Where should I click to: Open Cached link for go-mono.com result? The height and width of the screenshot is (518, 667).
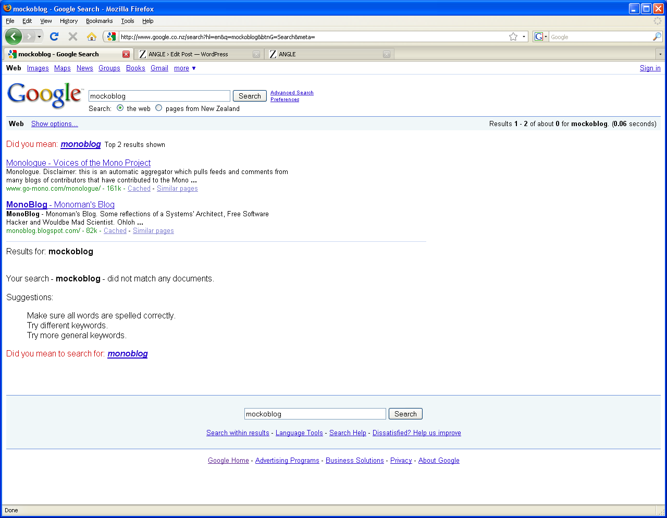(x=139, y=189)
